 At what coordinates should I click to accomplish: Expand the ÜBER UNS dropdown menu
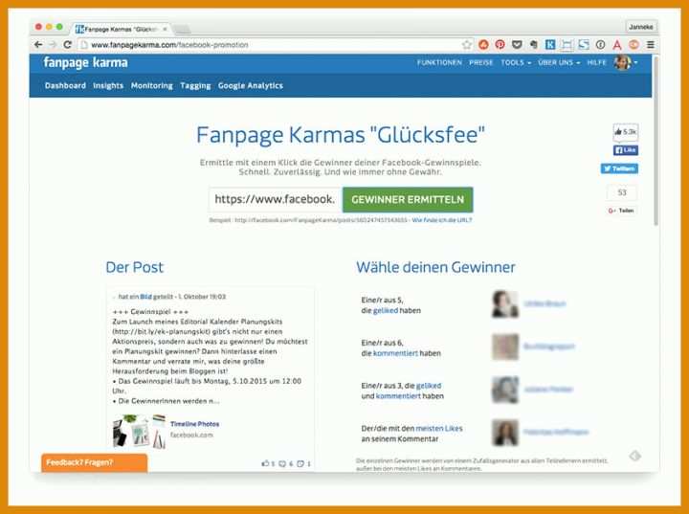pos(559,63)
